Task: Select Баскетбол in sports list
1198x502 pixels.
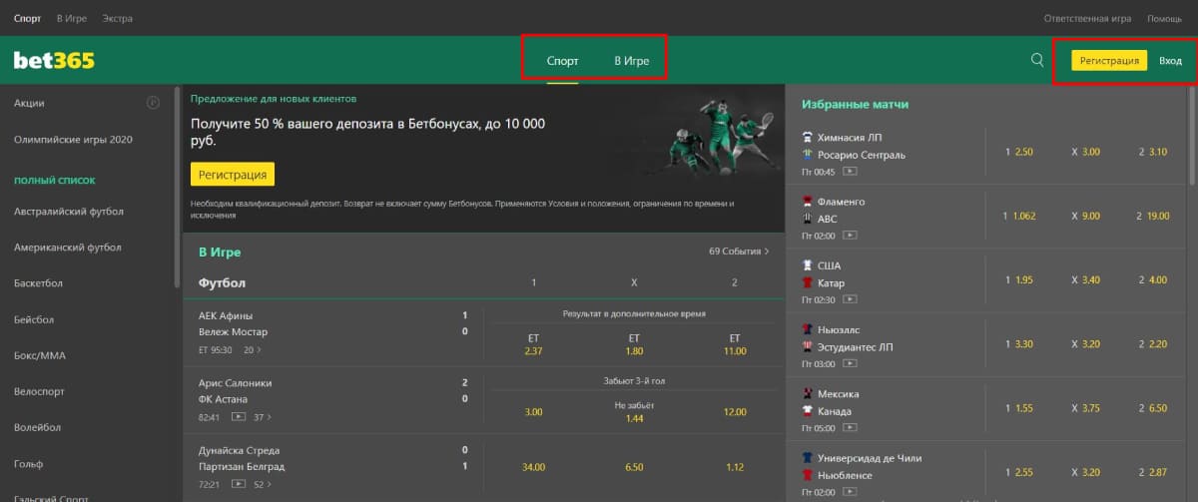Action: point(38,283)
